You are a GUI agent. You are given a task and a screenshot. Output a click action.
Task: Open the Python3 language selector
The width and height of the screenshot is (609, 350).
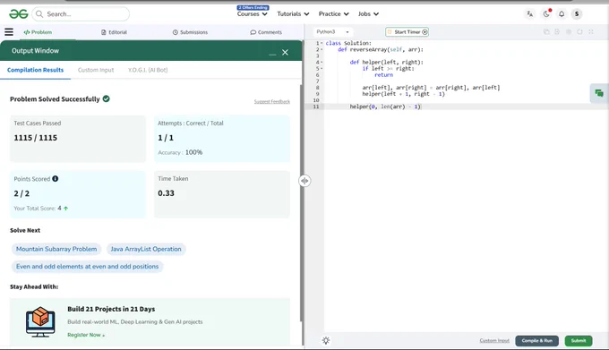point(332,32)
